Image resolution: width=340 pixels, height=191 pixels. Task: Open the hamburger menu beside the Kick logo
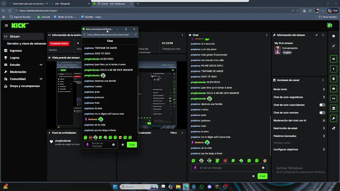(x=6, y=25)
